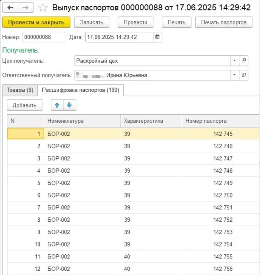The width and height of the screenshot is (260, 275).
Task: Click the back navigation arrow
Action: pos(11,7)
